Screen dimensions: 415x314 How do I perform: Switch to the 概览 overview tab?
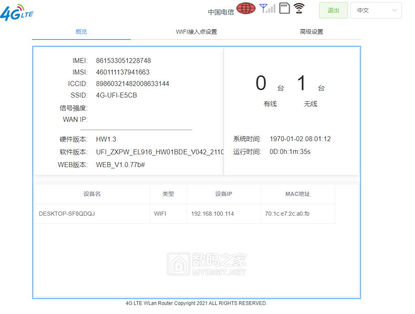[x=81, y=32]
